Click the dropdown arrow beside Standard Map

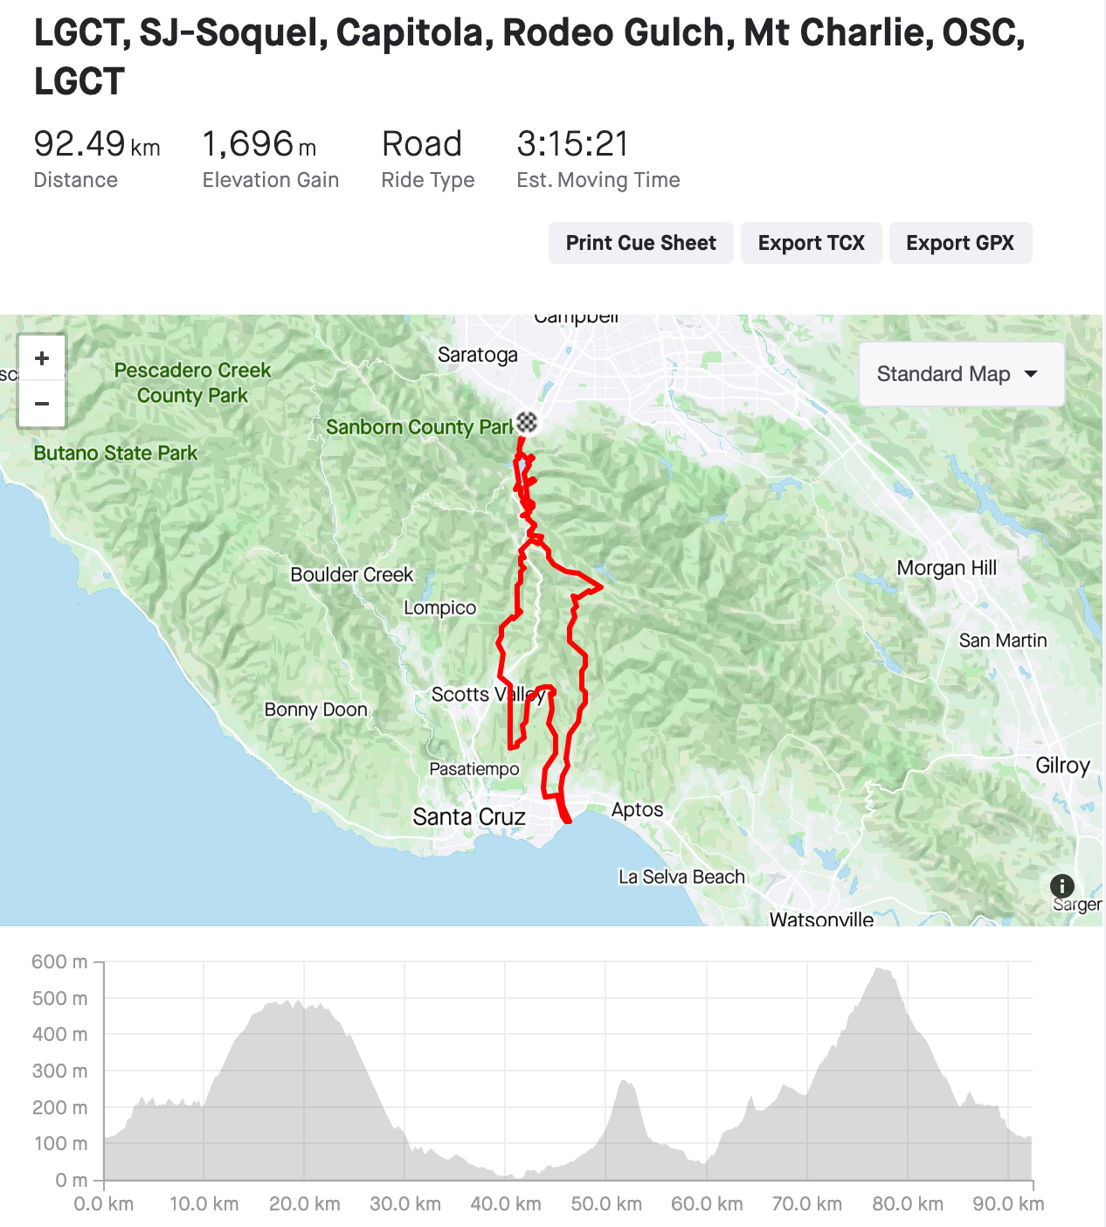1032,374
